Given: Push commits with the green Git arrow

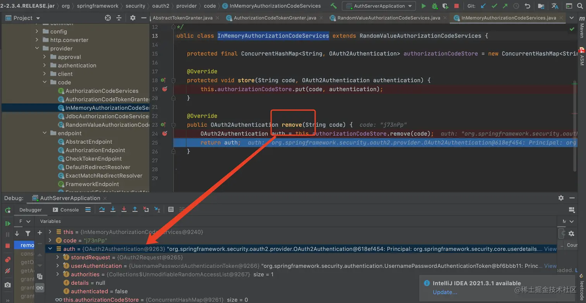Looking at the screenshot, I should [505, 6].
